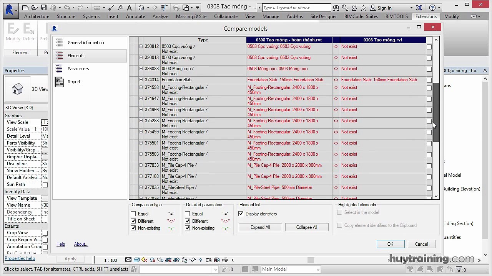This screenshot has height=276, width=492.
Task: Uncheck Different under Detailed parameters
Action: tap(188, 221)
